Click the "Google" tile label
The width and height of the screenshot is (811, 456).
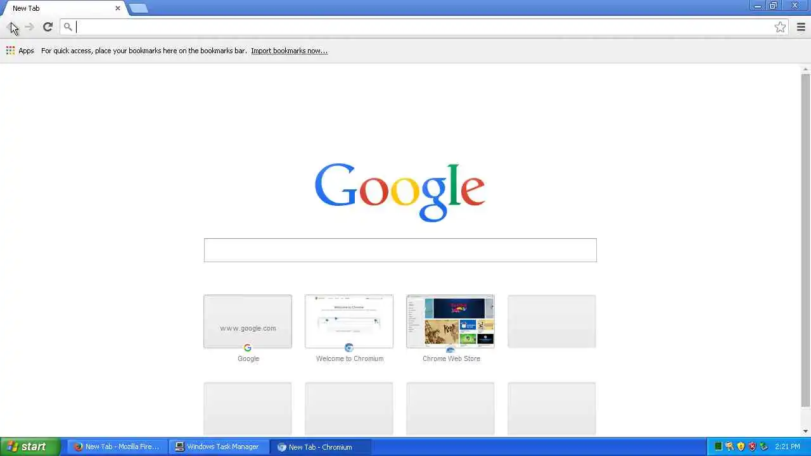248,358
